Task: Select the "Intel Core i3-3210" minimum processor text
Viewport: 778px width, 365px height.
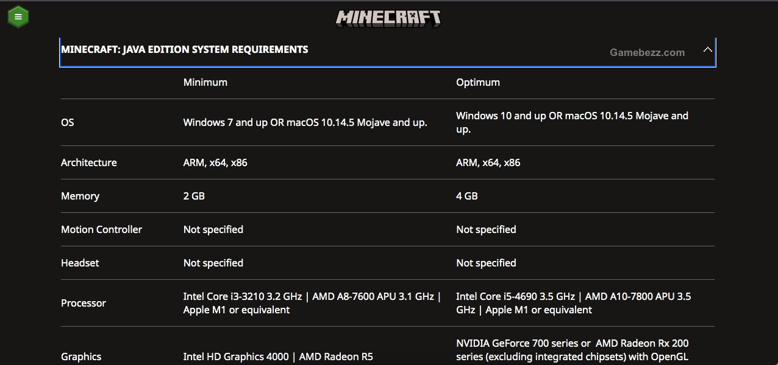Action: coord(312,303)
